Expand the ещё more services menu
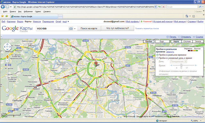205x123 pixels. (66, 21)
